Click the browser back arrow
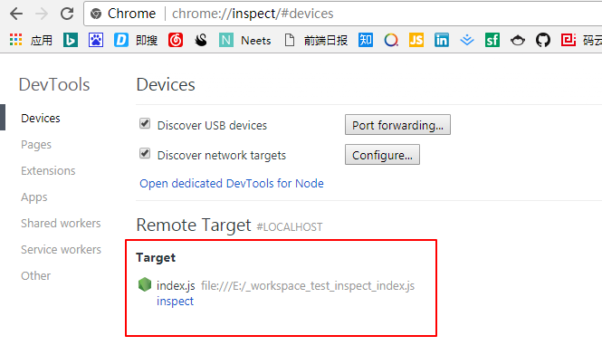The width and height of the screenshot is (602, 355). tap(16, 14)
